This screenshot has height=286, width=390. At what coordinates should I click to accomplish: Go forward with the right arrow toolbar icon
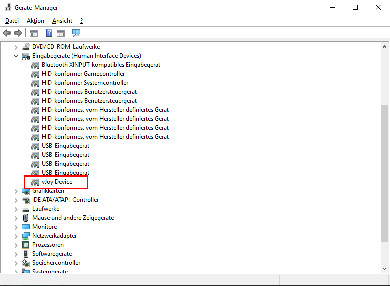(18, 33)
